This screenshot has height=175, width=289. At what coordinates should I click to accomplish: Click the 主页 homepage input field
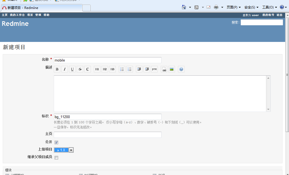108,134
